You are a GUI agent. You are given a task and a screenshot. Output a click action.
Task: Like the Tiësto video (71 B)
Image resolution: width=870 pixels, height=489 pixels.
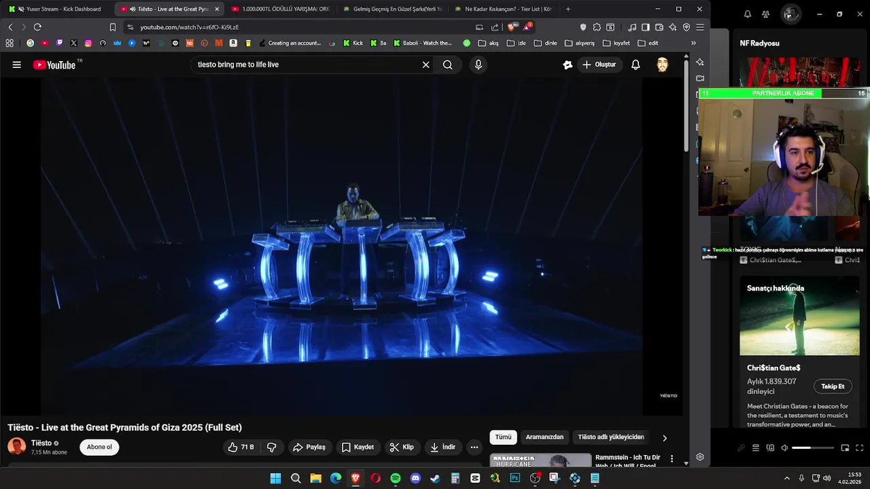tap(241, 447)
